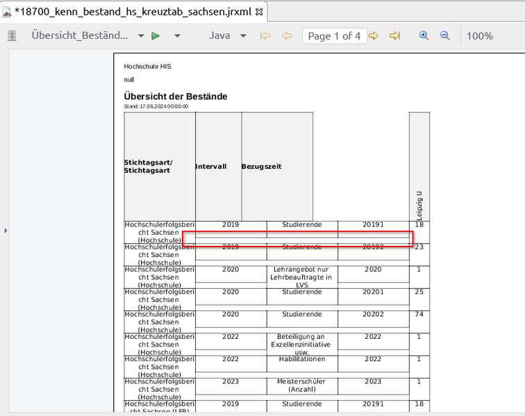
Task: Click the data adapter database icon
Action: click(x=12, y=35)
